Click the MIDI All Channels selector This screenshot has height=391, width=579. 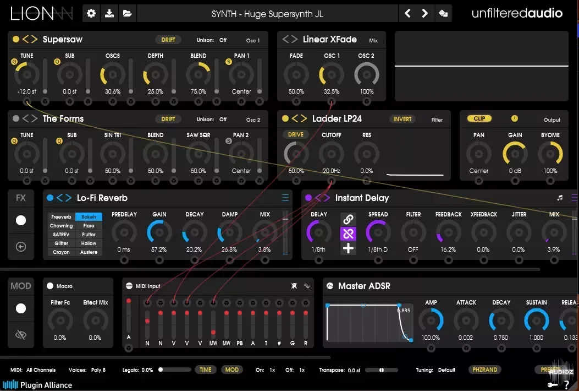(41, 370)
